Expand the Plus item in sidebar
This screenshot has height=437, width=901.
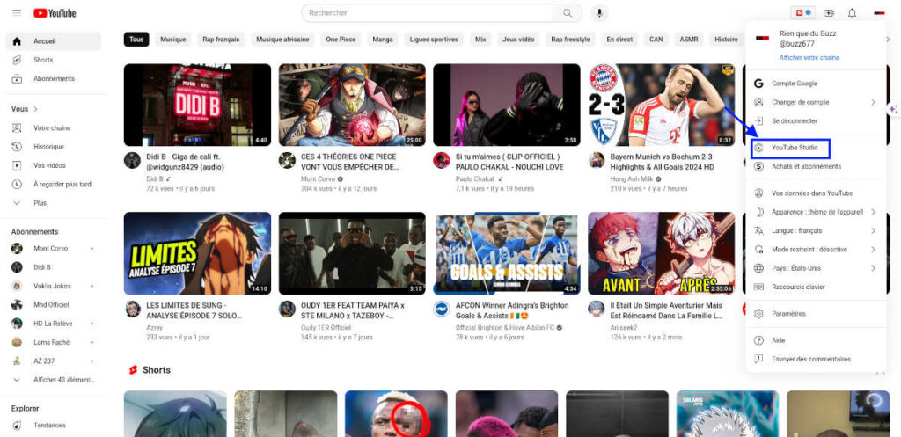point(54,203)
